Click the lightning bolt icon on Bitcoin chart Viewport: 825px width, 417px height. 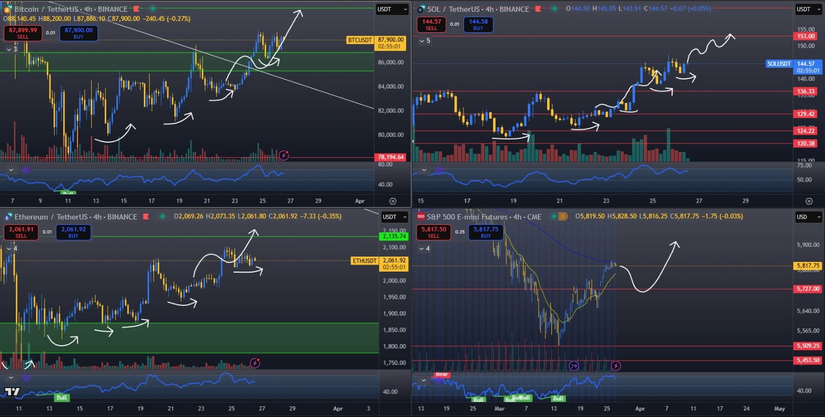pos(284,156)
